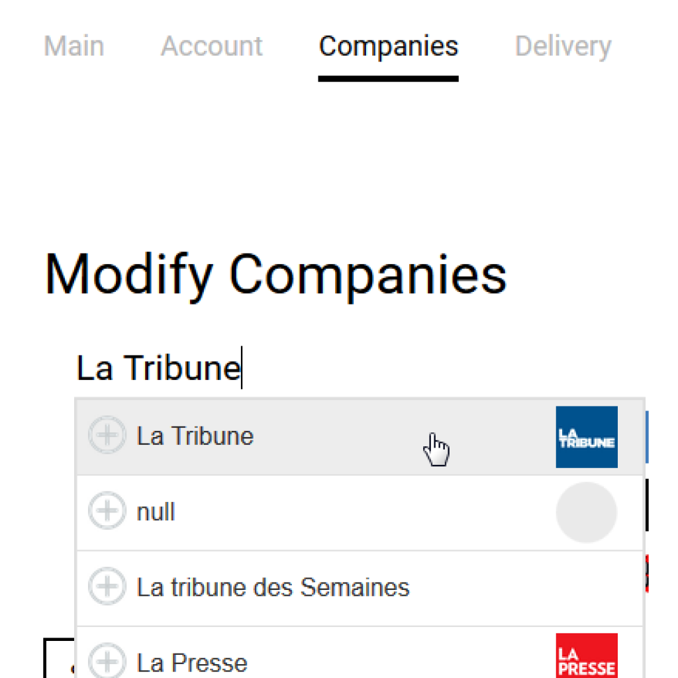Focus the company search field containing La Tribune
This screenshot has height=678, width=678.
click(360, 368)
